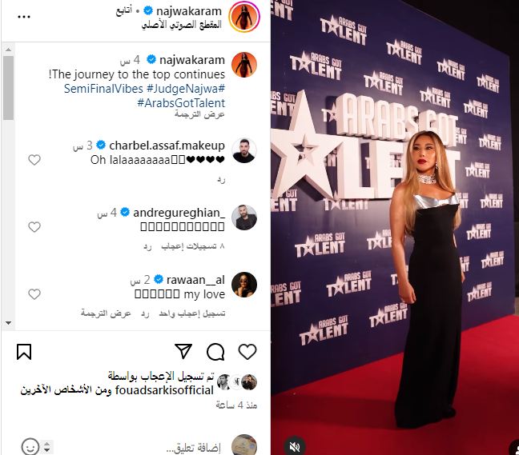The height and width of the screenshot is (455, 519).
Task: Open the #ArabsGotTalent hashtag
Action: coord(181,103)
